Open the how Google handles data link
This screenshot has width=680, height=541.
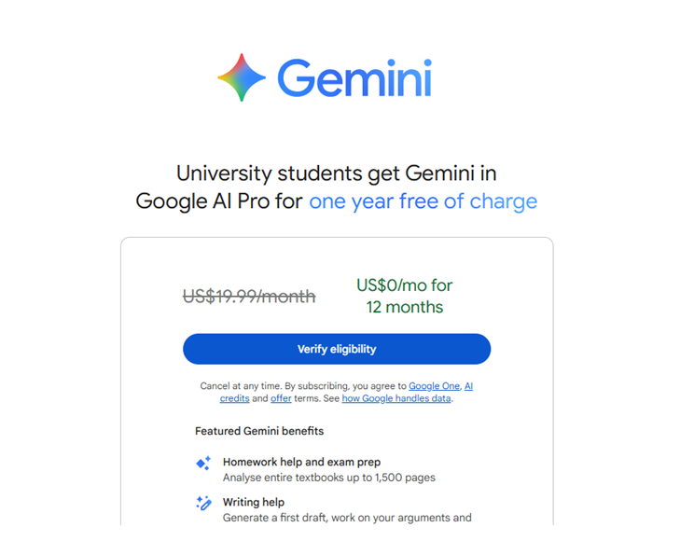click(396, 398)
